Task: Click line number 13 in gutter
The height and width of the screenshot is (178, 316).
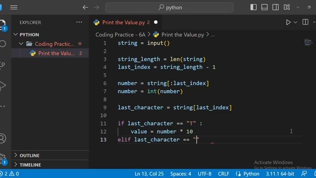Action: 103,139
